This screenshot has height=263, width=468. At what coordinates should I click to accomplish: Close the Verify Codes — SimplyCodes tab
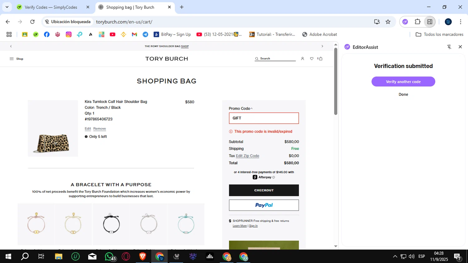88,7
